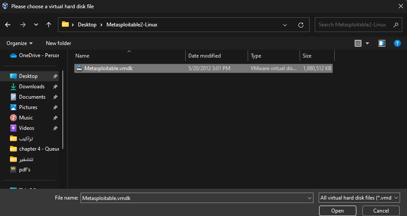Click the Open button
Viewport: 407px width, 216px height.
pyautogui.click(x=337, y=211)
